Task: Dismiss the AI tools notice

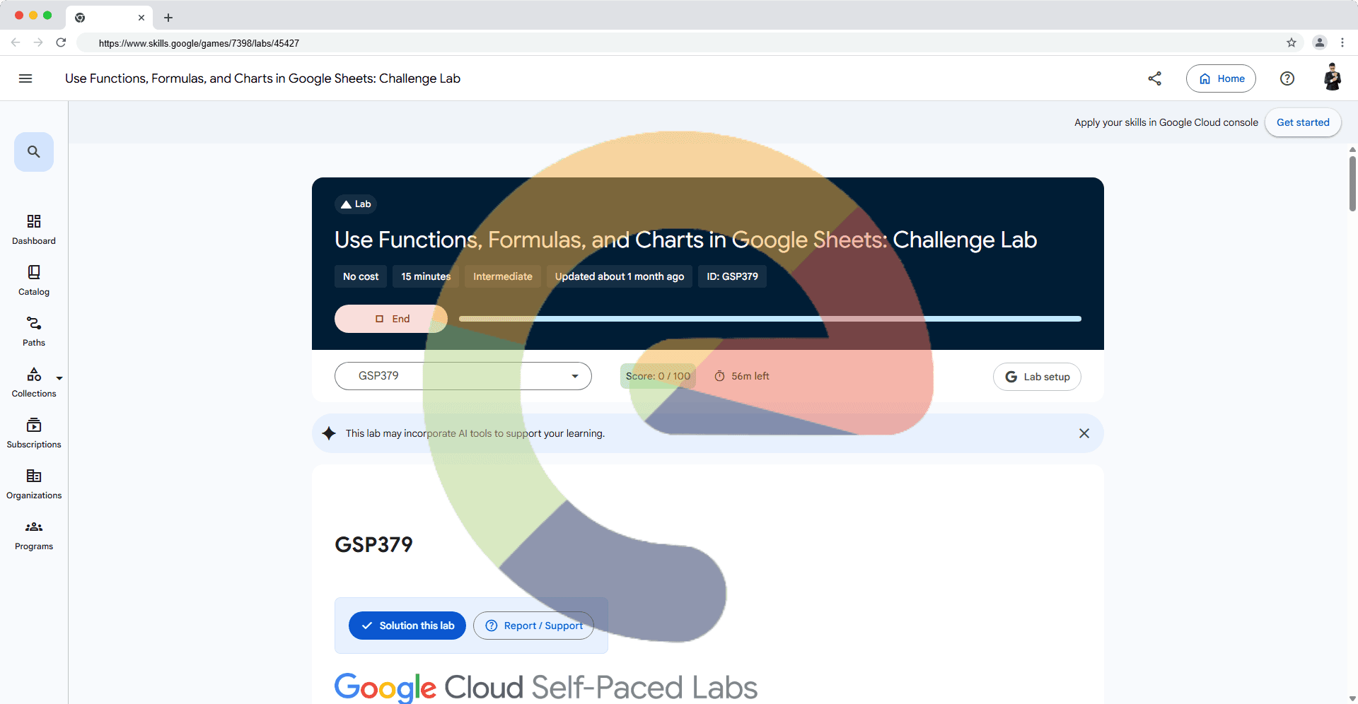Action: 1084,433
